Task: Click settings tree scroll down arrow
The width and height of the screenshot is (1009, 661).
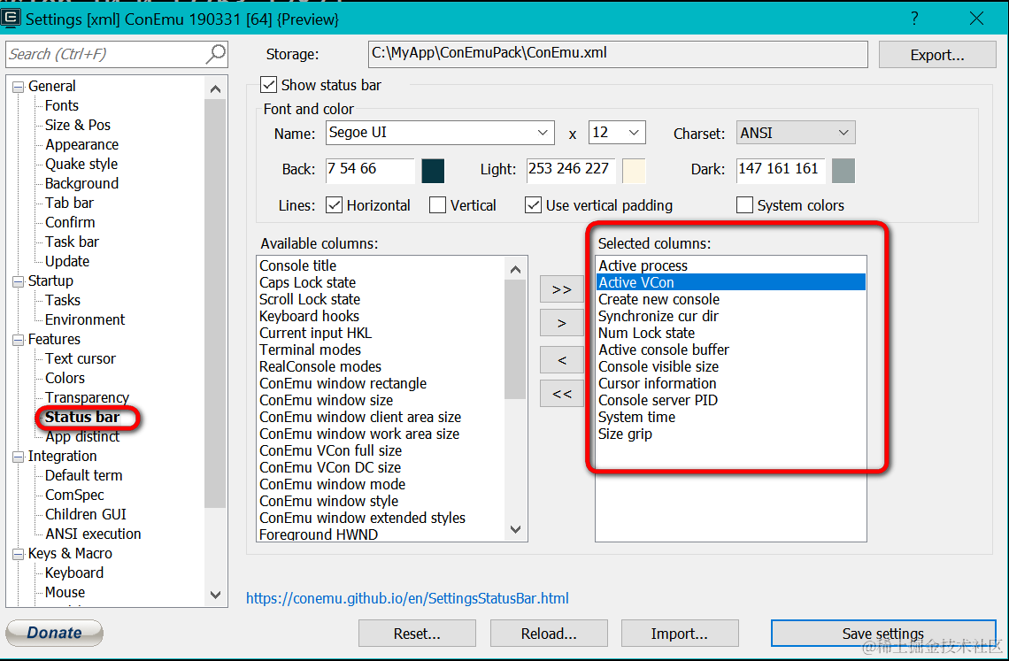Action: (216, 595)
